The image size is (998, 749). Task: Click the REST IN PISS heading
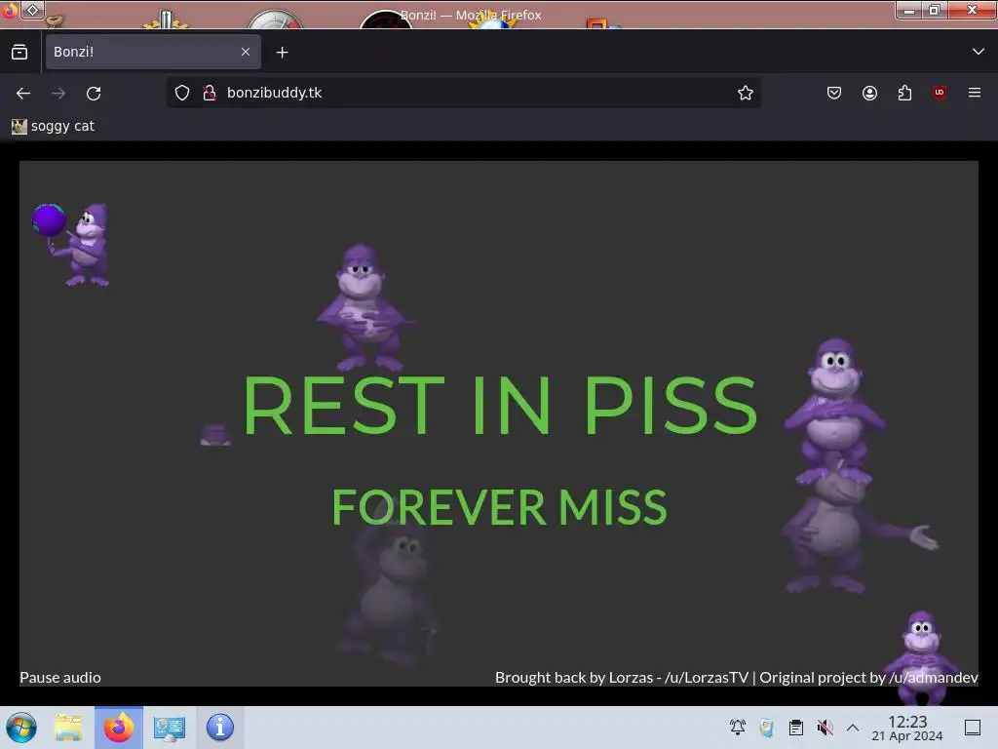(x=500, y=405)
